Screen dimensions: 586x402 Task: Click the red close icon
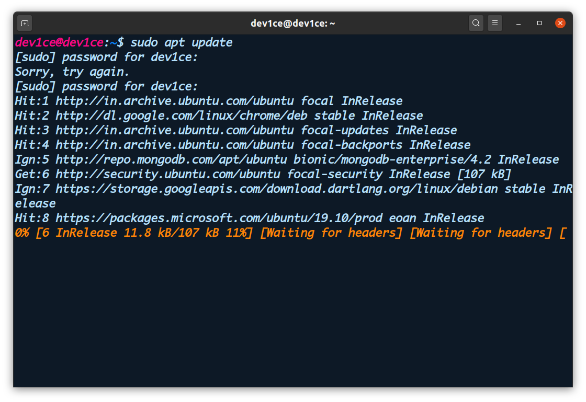click(x=560, y=22)
